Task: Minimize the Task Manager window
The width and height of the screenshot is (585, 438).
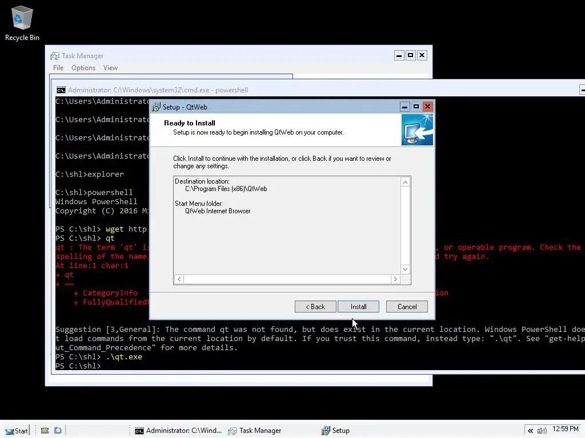Action: click(x=399, y=55)
